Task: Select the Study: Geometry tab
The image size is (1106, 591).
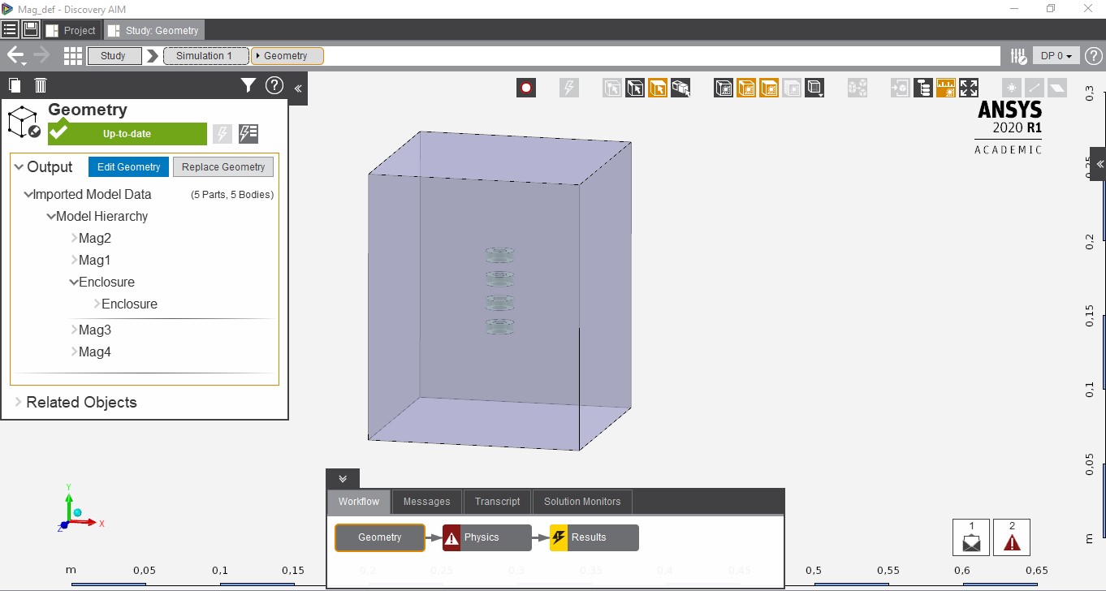Action: point(153,30)
